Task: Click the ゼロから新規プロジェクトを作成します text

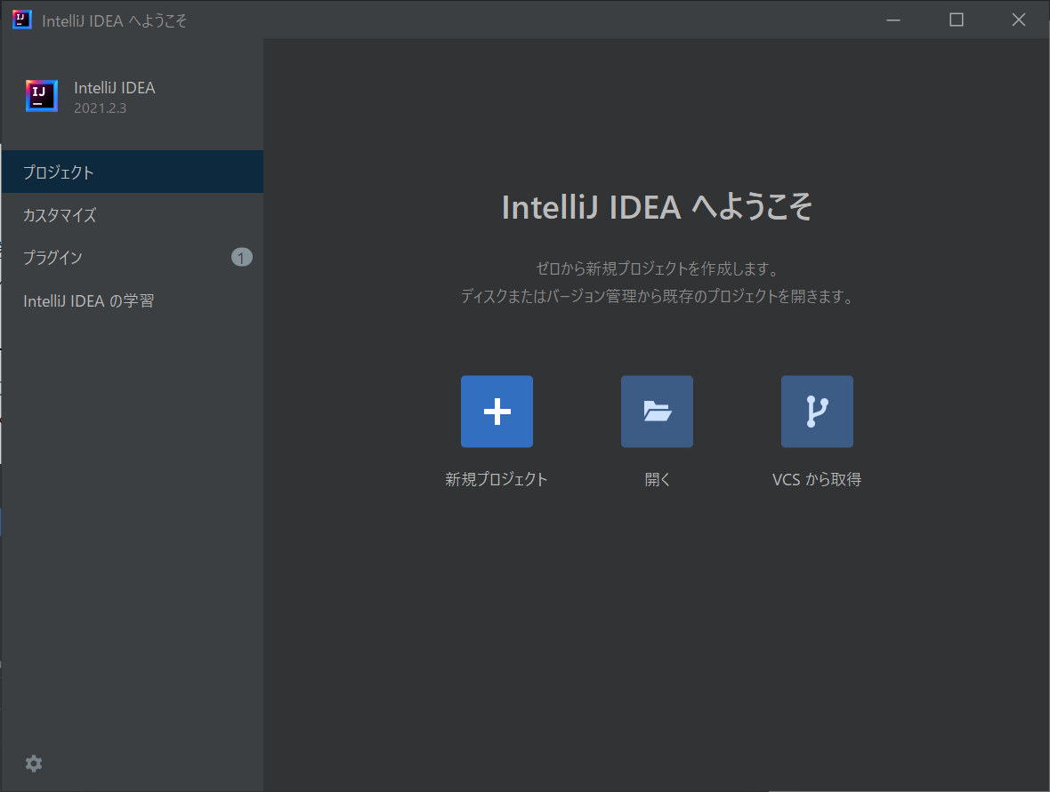Action: [x=657, y=269]
